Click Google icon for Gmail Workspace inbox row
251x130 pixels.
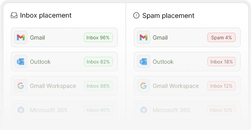[21, 86]
